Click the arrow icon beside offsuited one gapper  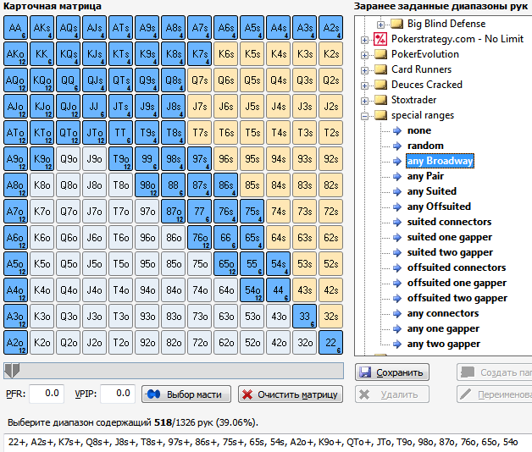(397, 284)
